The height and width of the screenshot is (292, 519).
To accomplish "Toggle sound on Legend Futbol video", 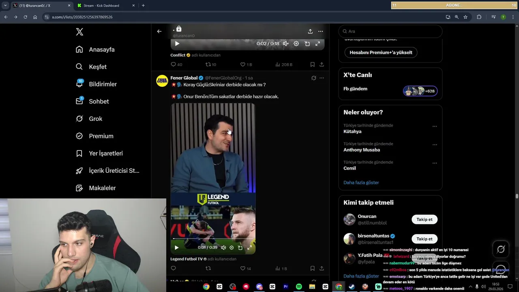I will click(223, 247).
